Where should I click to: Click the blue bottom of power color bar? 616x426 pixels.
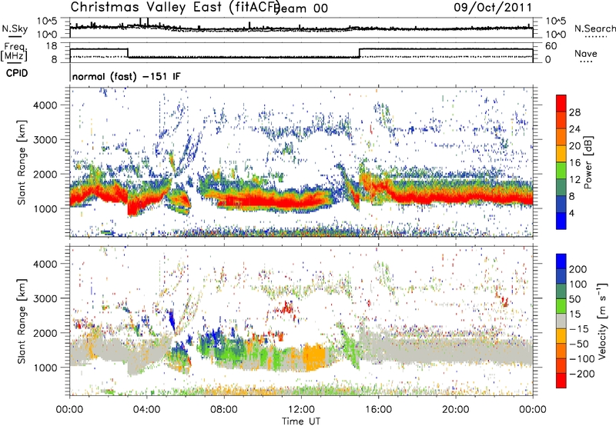561,222
